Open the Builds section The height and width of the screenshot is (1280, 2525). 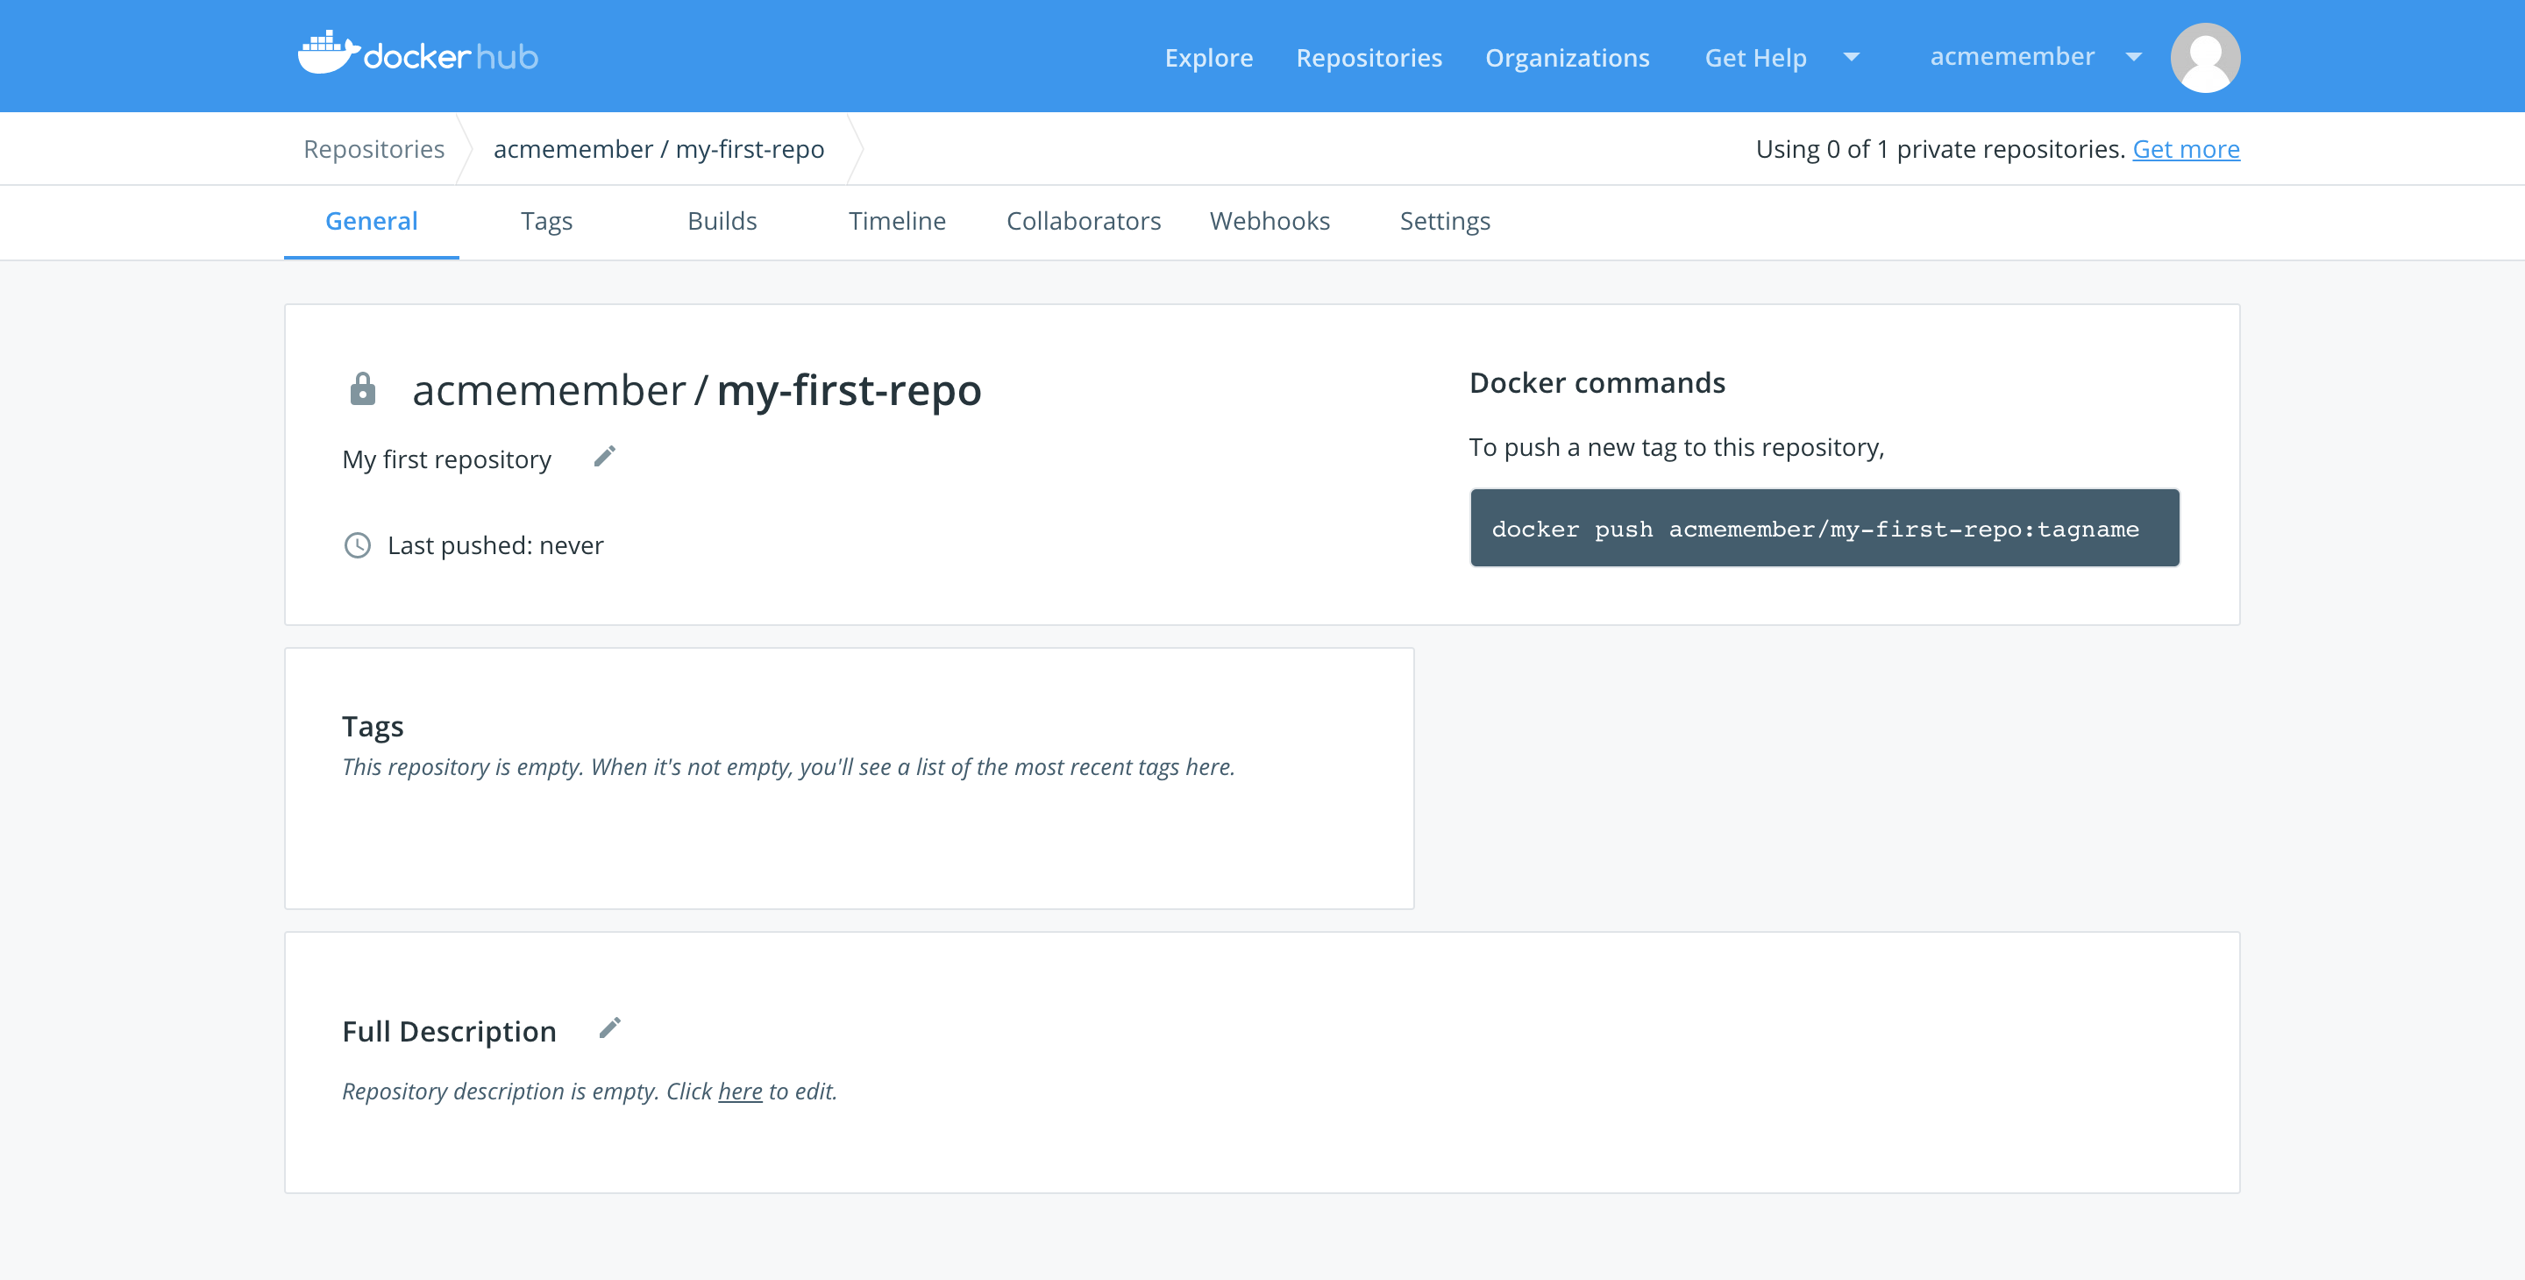(722, 220)
